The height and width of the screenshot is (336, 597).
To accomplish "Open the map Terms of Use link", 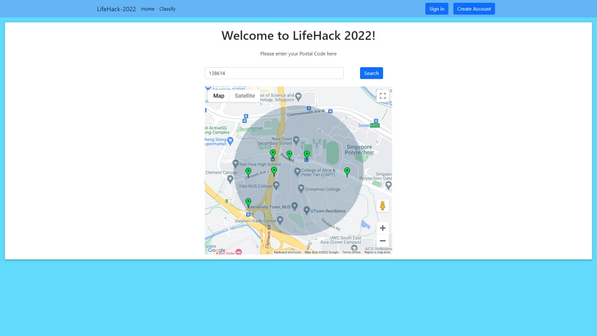I will (x=351, y=252).
